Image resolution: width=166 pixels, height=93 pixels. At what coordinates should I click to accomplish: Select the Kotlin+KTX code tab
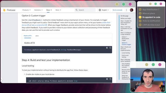28,36
